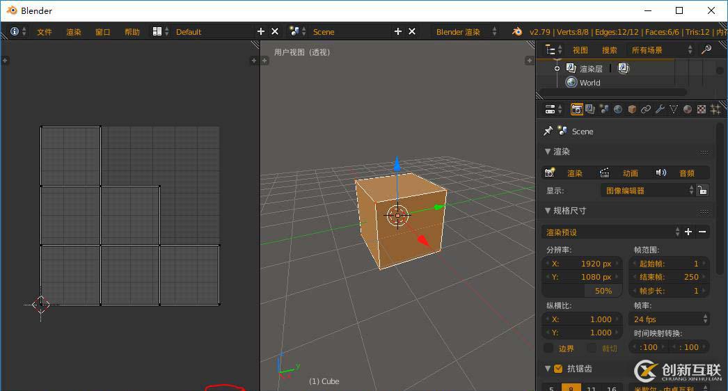Image resolution: width=728 pixels, height=391 pixels.
Task: Click the outliner search magnifier icon
Action: 706,49
